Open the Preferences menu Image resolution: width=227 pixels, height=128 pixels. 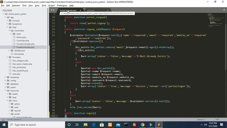click(x=62, y=6)
